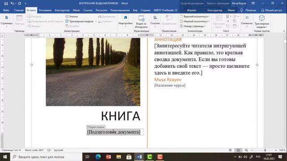The height and width of the screenshot is (161, 287).
Task: Open the Ссылки button in ribbon
Action: click(155, 21)
